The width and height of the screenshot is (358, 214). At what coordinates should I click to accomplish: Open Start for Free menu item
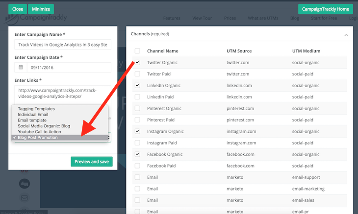[x=324, y=18]
